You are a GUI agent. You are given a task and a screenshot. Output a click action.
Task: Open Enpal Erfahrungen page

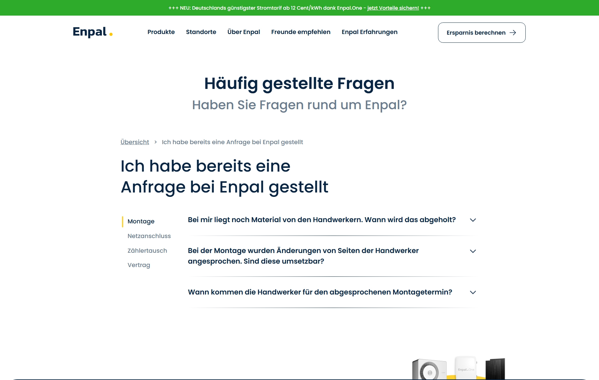(369, 32)
